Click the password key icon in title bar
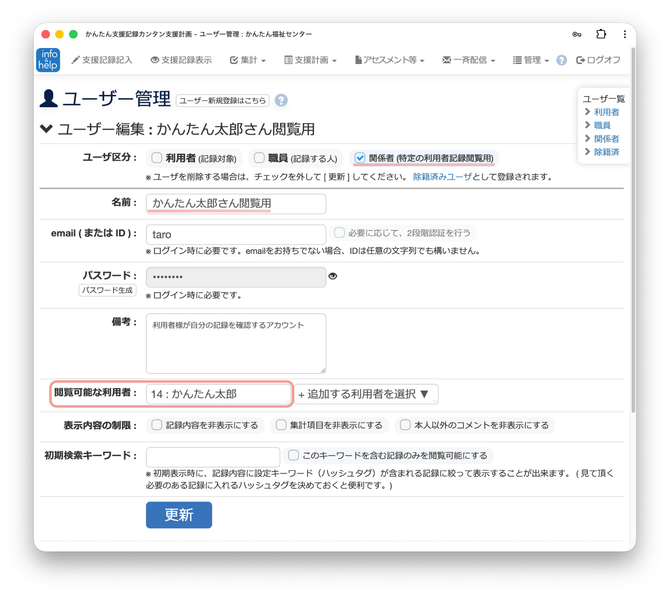This screenshot has height=596, width=670. pos(577,34)
